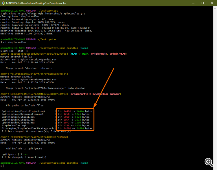Viewport: 217px width, 170px height.
Task: Click '7 files changed' summary line
Action: click(x=36, y=131)
